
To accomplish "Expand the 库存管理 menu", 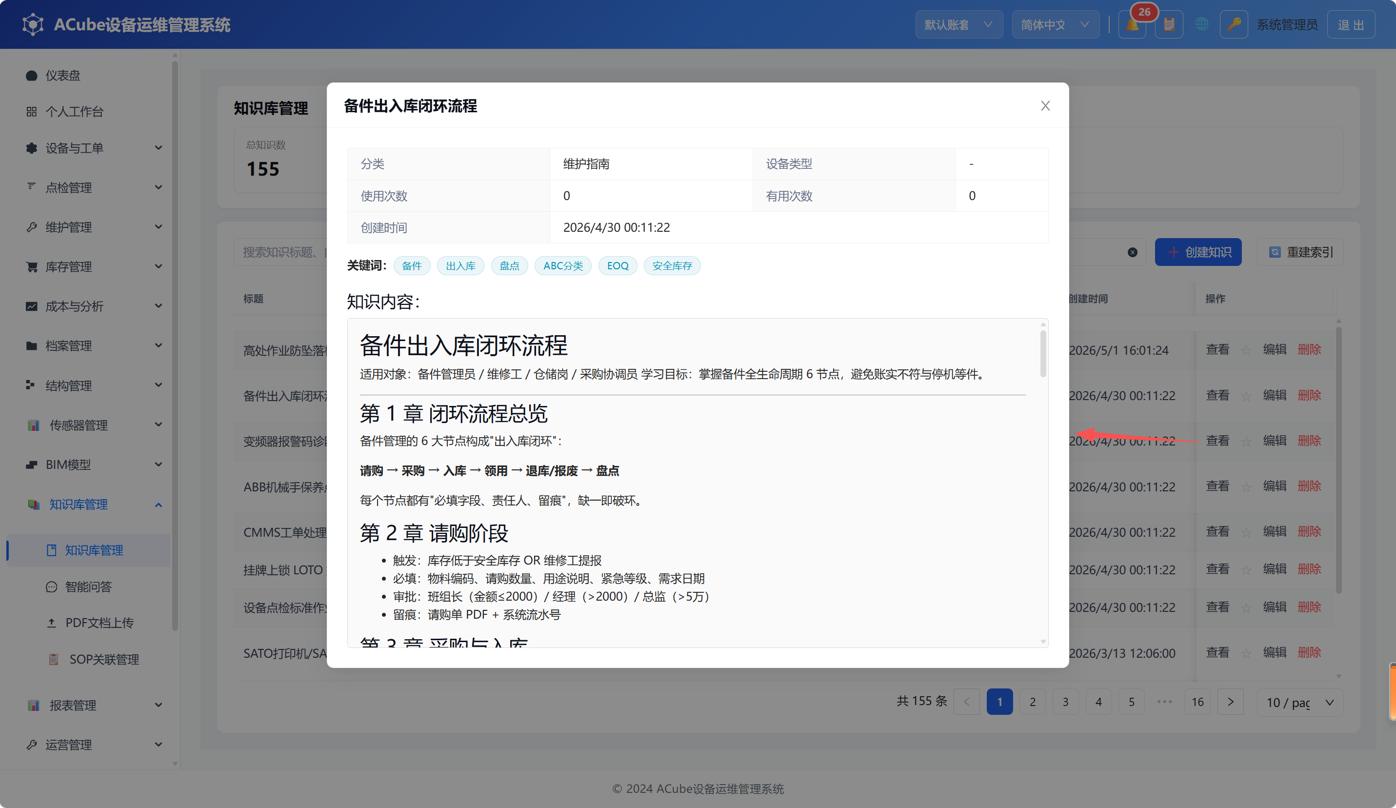I will (93, 266).
